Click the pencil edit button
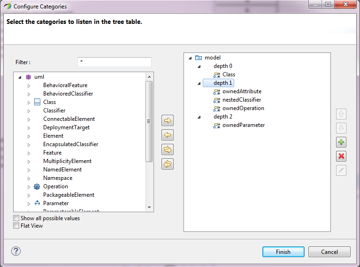This screenshot has width=360, height=267. coord(341,171)
